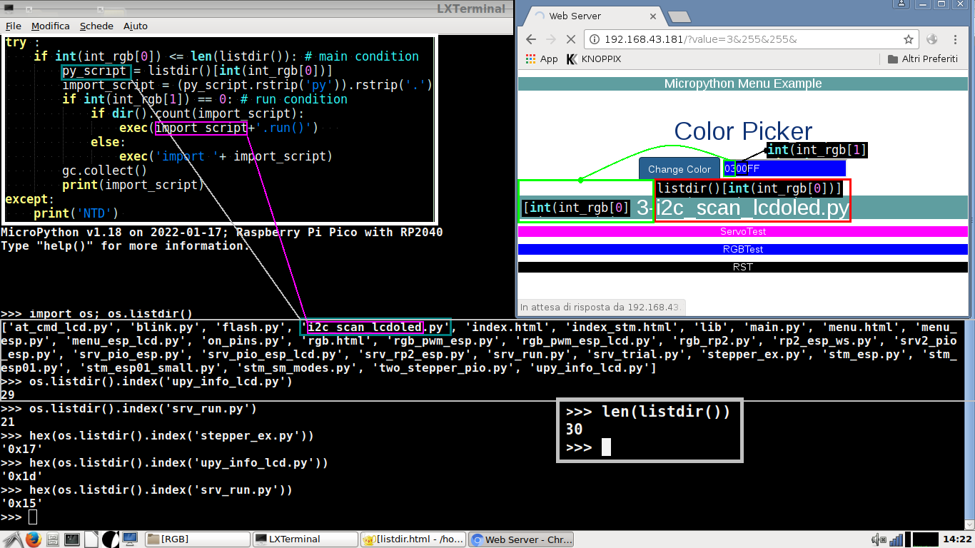Viewport: 975px width, 548px height.
Task: Click 'In attesa di risposta' status text
Action: [600, 308]
